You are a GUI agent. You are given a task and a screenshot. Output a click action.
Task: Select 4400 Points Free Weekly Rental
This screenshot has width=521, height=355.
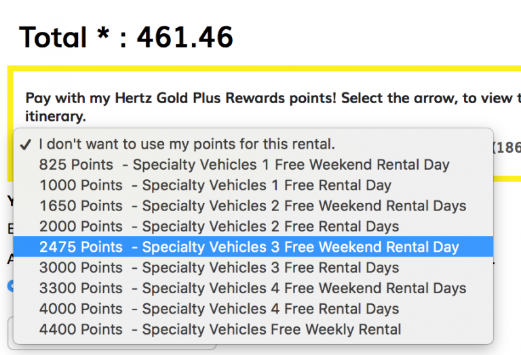click(220, 330)
